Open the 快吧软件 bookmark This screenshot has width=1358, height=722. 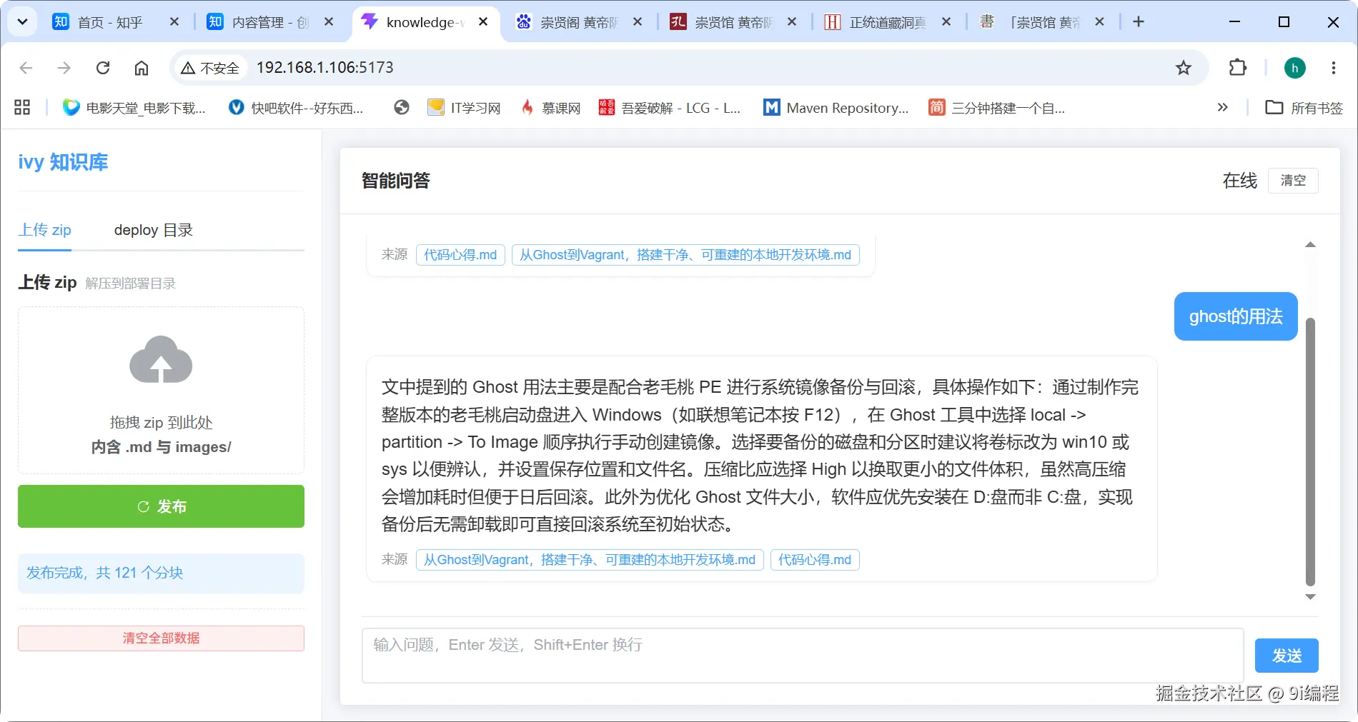[295, 108]
